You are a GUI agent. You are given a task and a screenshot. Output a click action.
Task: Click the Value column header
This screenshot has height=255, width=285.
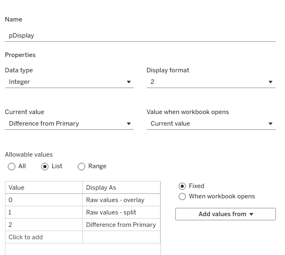coord(43,188)
